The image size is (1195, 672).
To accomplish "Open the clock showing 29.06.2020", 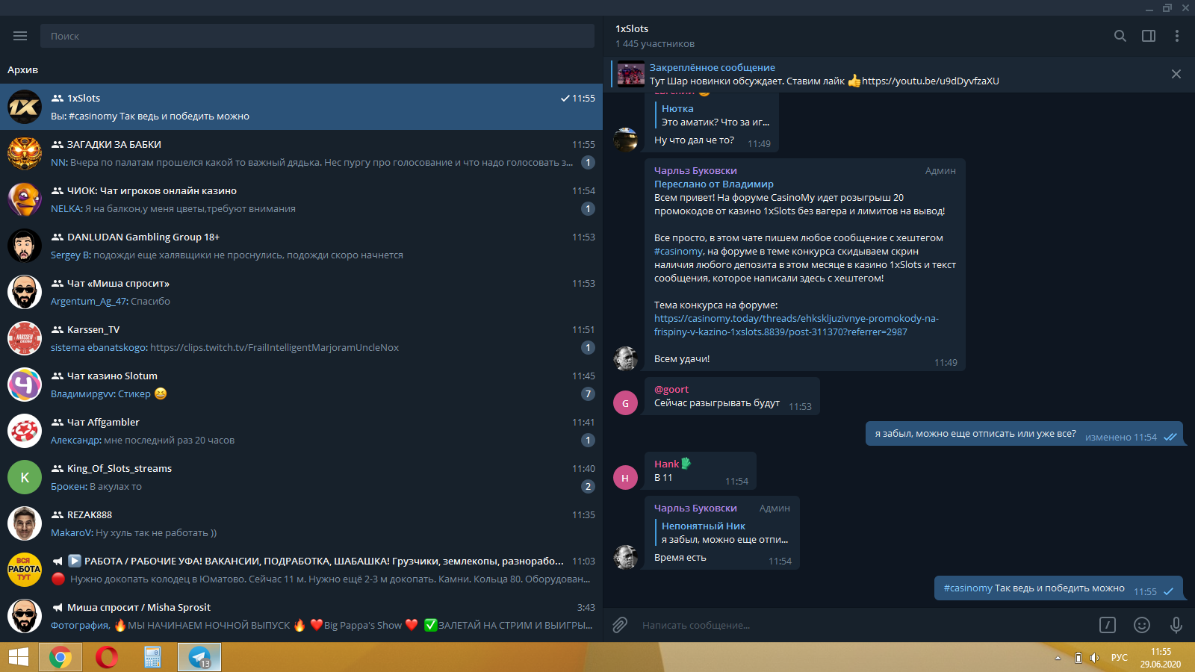I will point(1161,658).
